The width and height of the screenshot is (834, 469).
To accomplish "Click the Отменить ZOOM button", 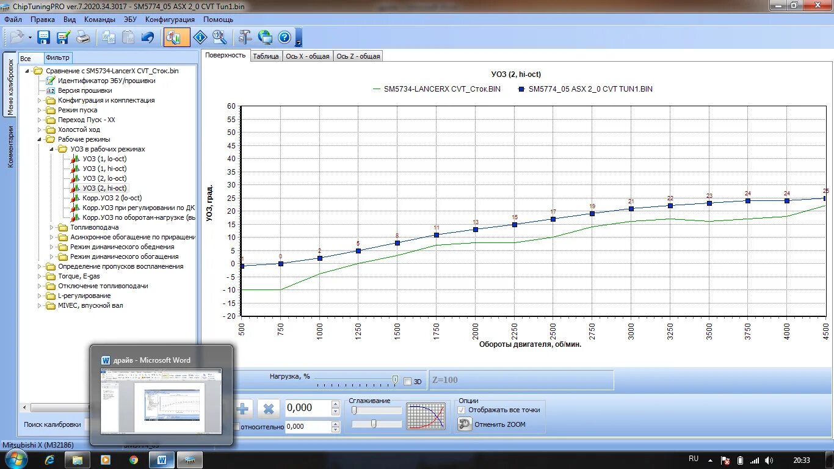I will 492,424.
